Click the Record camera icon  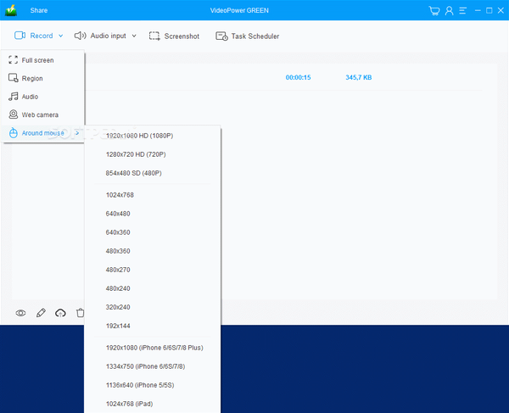(20, 36)
